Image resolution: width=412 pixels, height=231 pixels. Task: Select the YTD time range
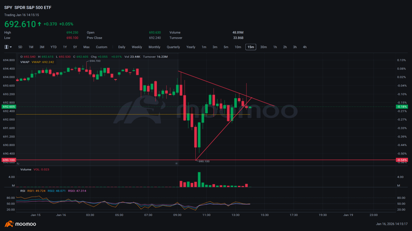click(54, 47)
